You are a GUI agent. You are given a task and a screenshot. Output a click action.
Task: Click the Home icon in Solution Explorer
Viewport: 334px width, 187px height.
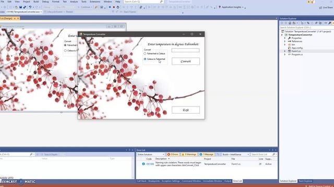tap(290, 23)
